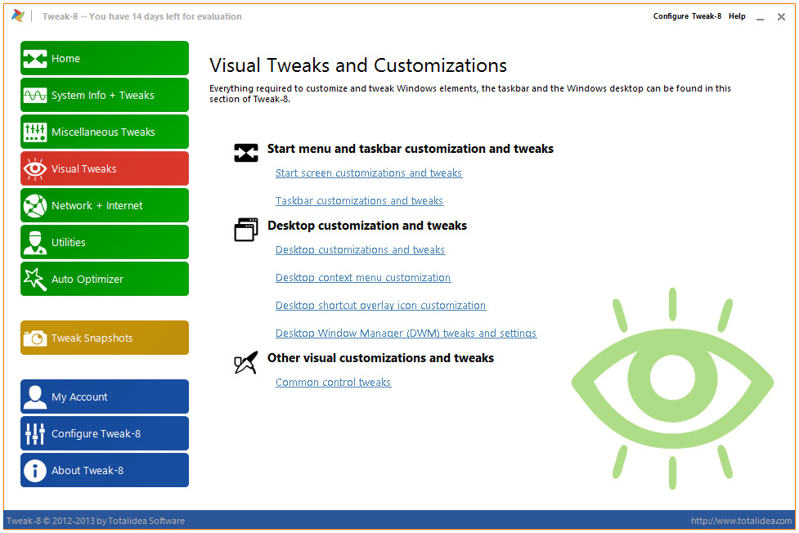The width and height of the screenshot is (799, 533).
Task: Click the Other visual customizations pen icon
Action: pos(245,362)
